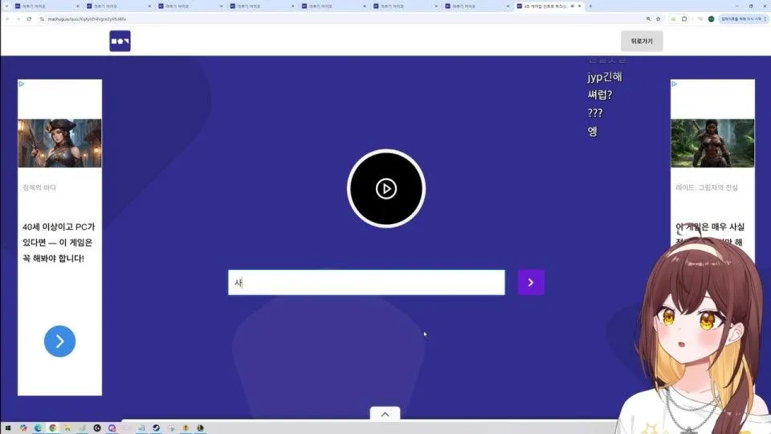Open the green profile avatar

point(711,18)
